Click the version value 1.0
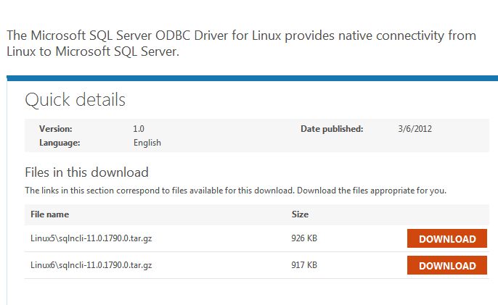 (x=139, y=129)
